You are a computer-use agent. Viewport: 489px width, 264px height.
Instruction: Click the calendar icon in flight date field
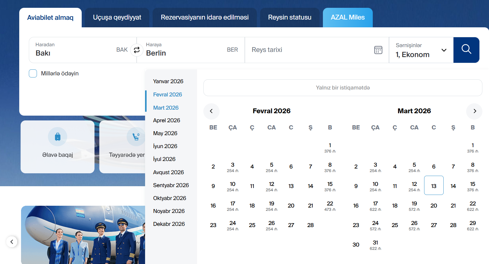pyautogui.click(x=378, y=50)
